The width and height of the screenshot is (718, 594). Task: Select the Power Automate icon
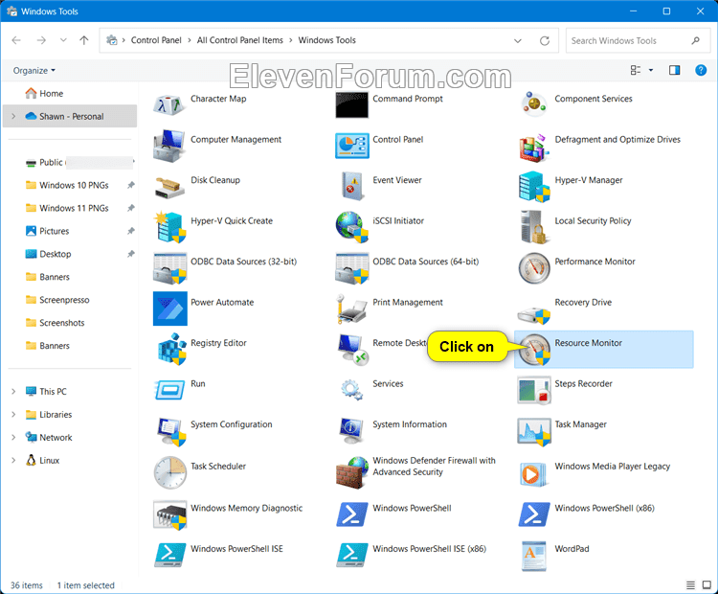[169, 308]
